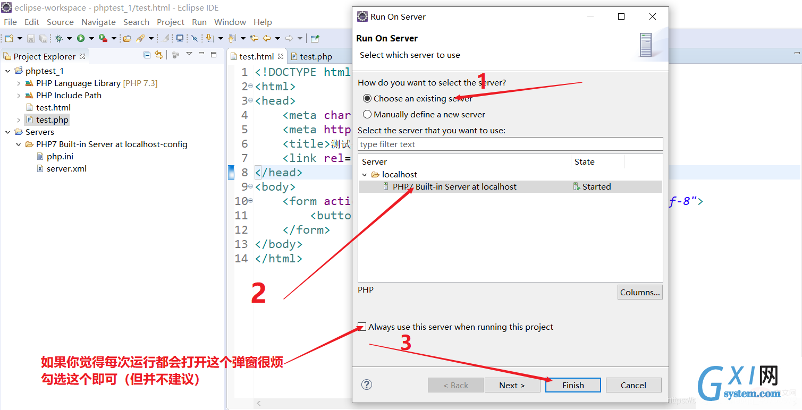
Task: Open the Edit menu
Action: [32, 22]
